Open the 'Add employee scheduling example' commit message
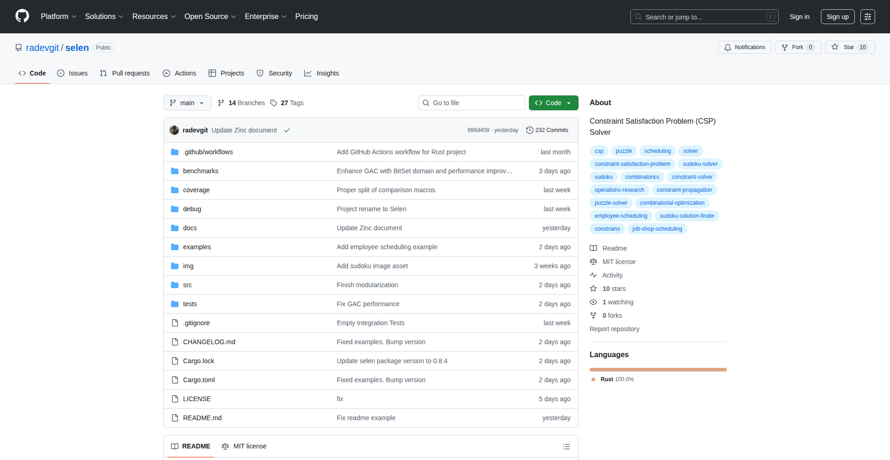The height and width of the screenshot is (460, 890). (387, 247)
